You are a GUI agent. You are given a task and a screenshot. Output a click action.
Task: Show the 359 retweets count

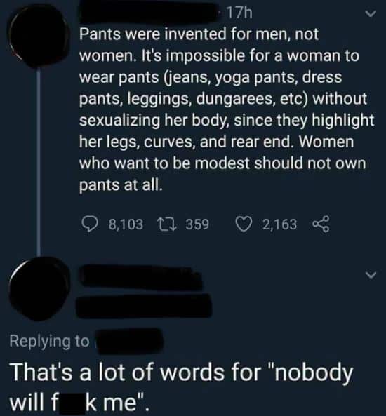[197, 224]
